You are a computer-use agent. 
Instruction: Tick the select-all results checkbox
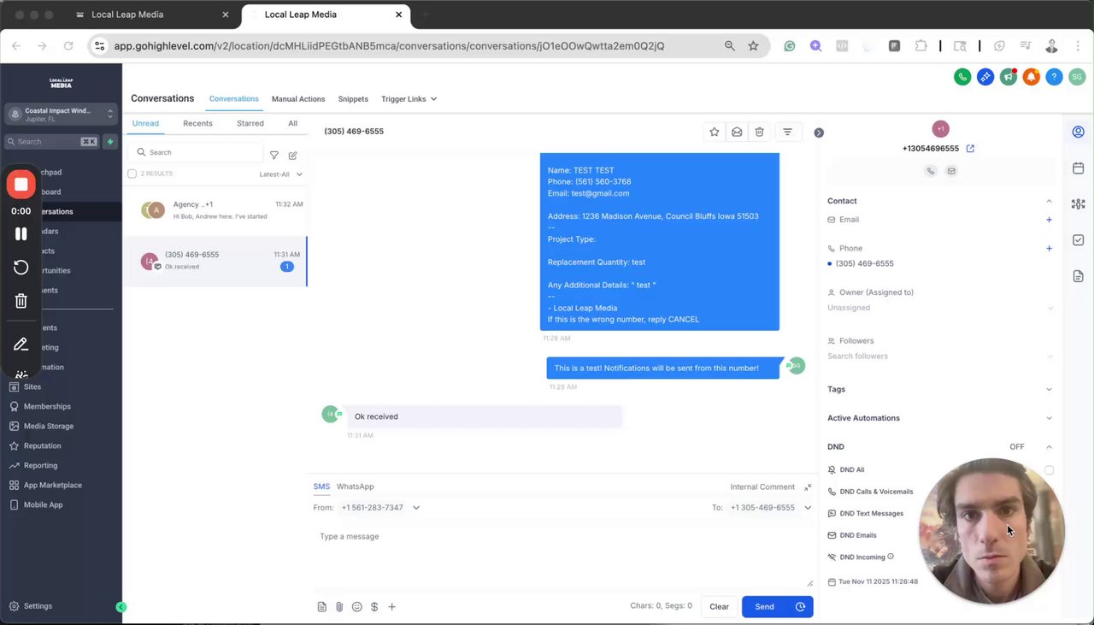click(132, 174)
